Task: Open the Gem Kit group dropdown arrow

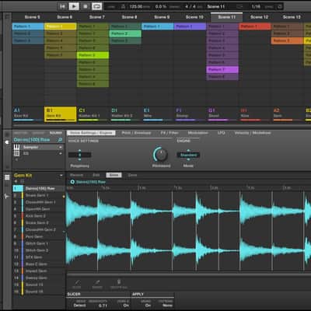Action: [x=61, y=176]
